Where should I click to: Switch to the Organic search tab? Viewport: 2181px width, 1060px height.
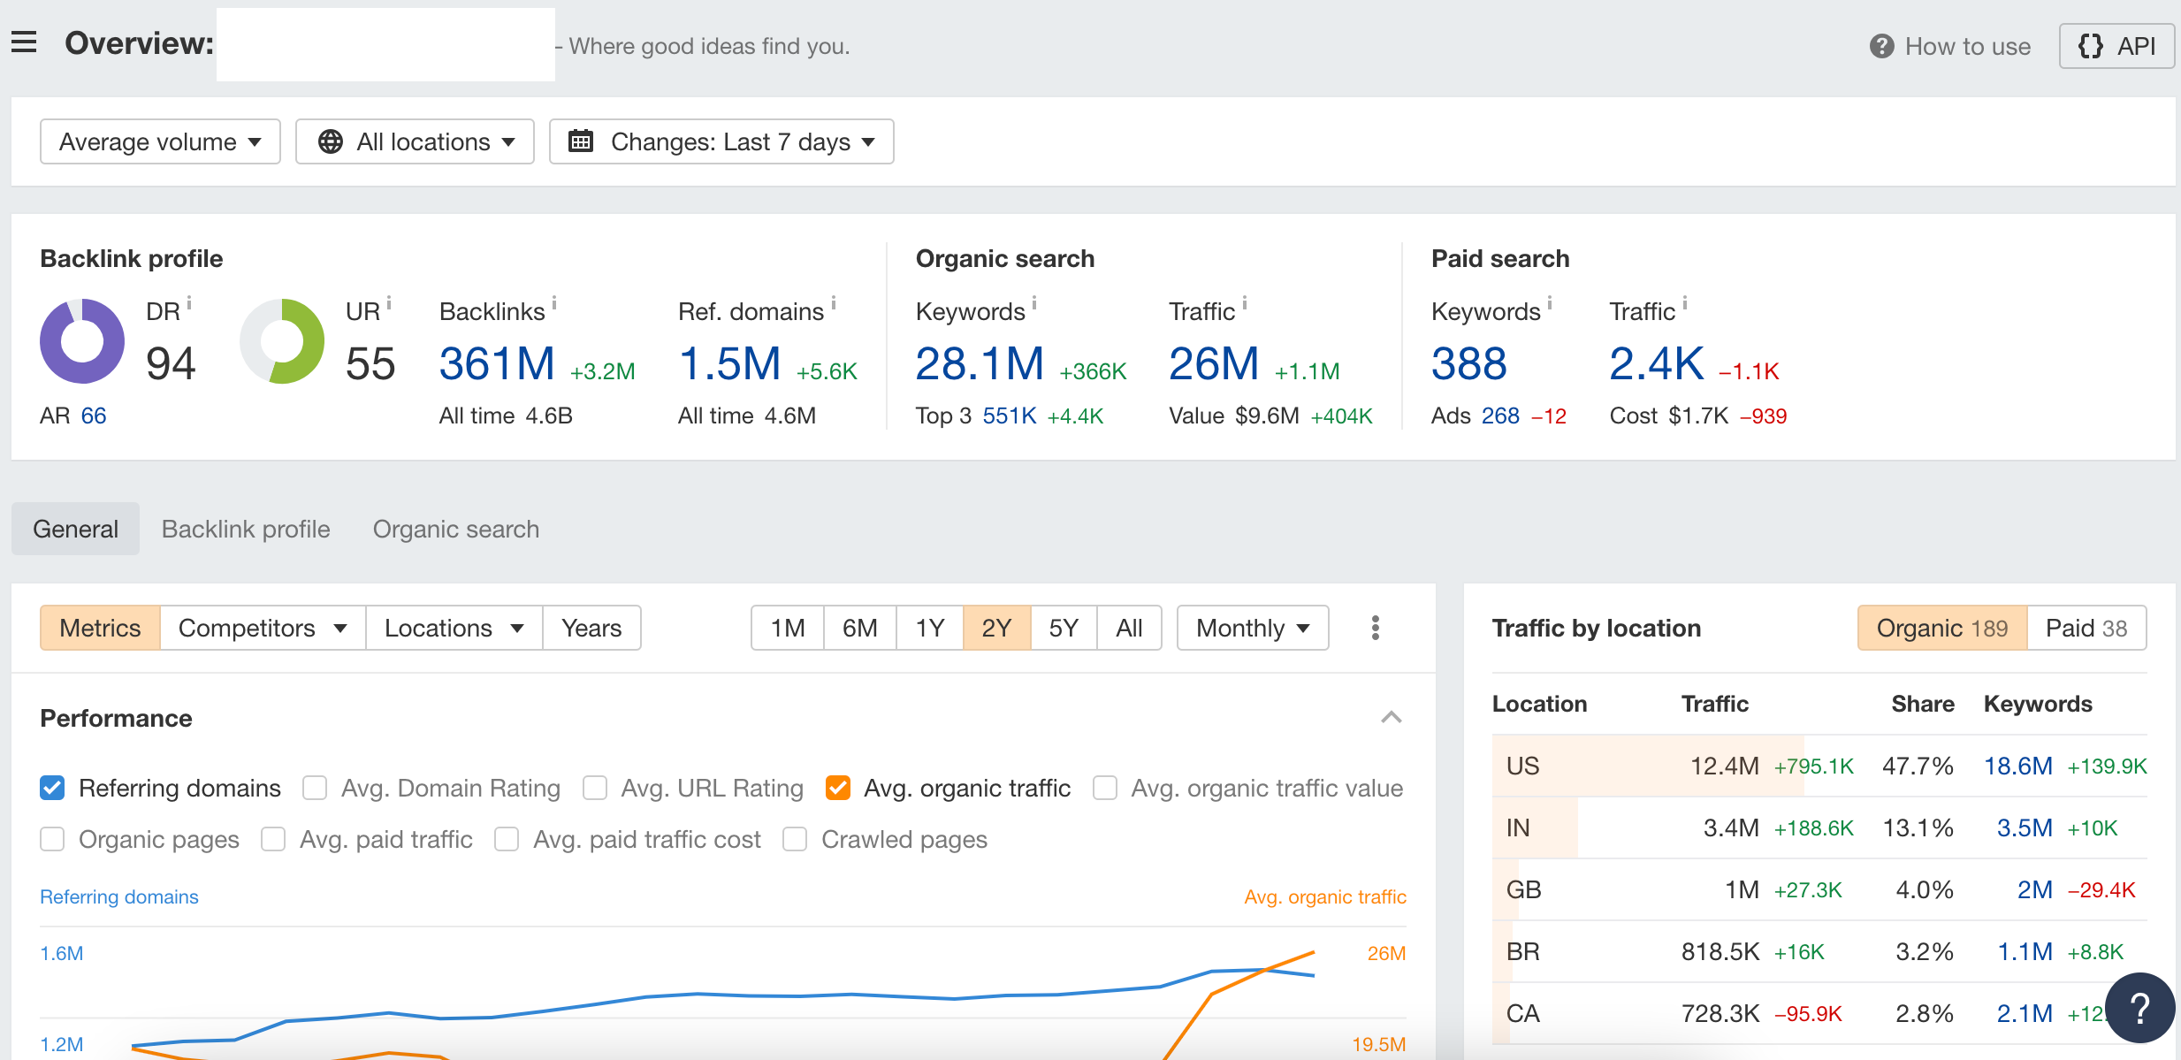point(455,529)
